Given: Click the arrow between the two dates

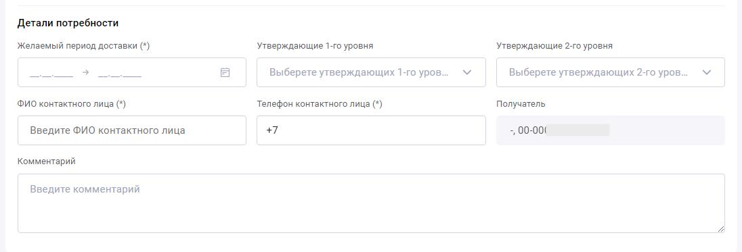Looking at the screenshot, I should [x=86, y=73].
